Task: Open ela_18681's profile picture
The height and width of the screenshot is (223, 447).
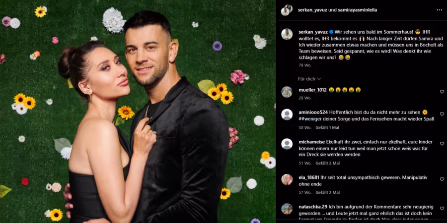Action: tap(287, 179)
